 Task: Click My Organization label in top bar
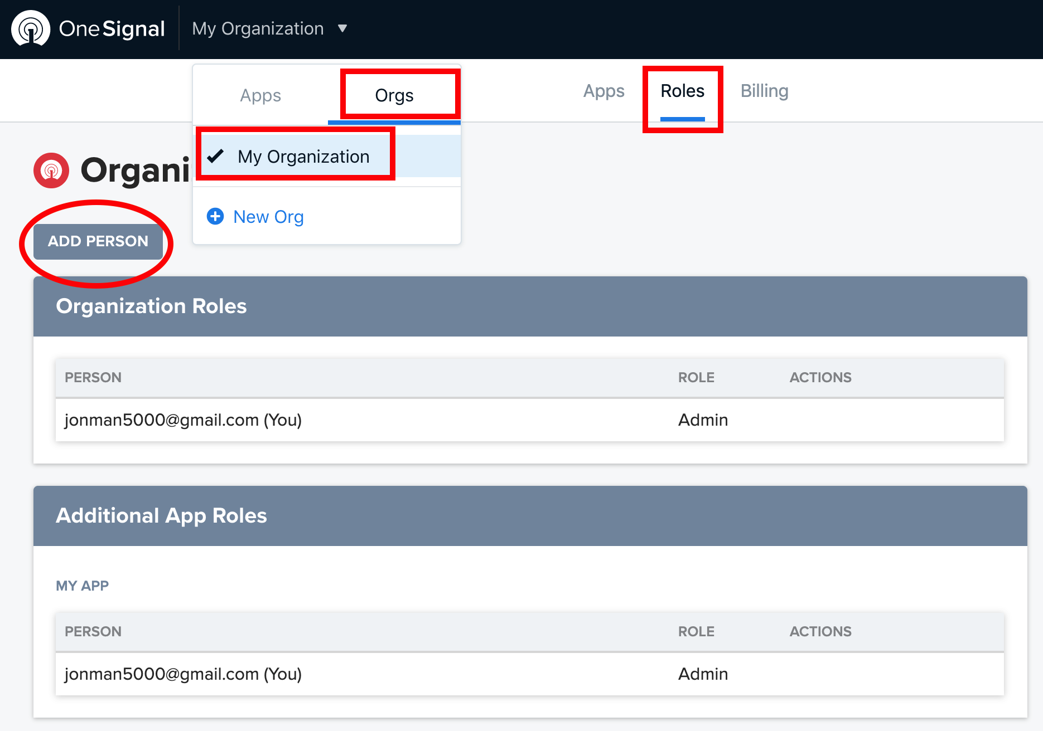click(258, 28)
